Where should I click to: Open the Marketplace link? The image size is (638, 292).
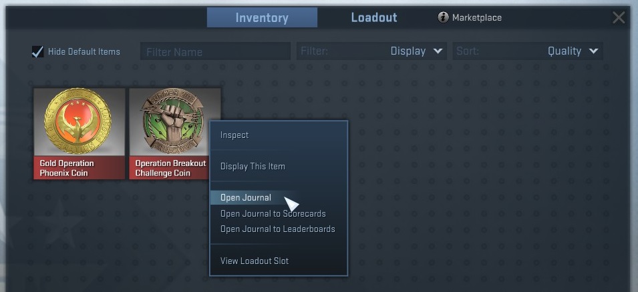[477, 17]
